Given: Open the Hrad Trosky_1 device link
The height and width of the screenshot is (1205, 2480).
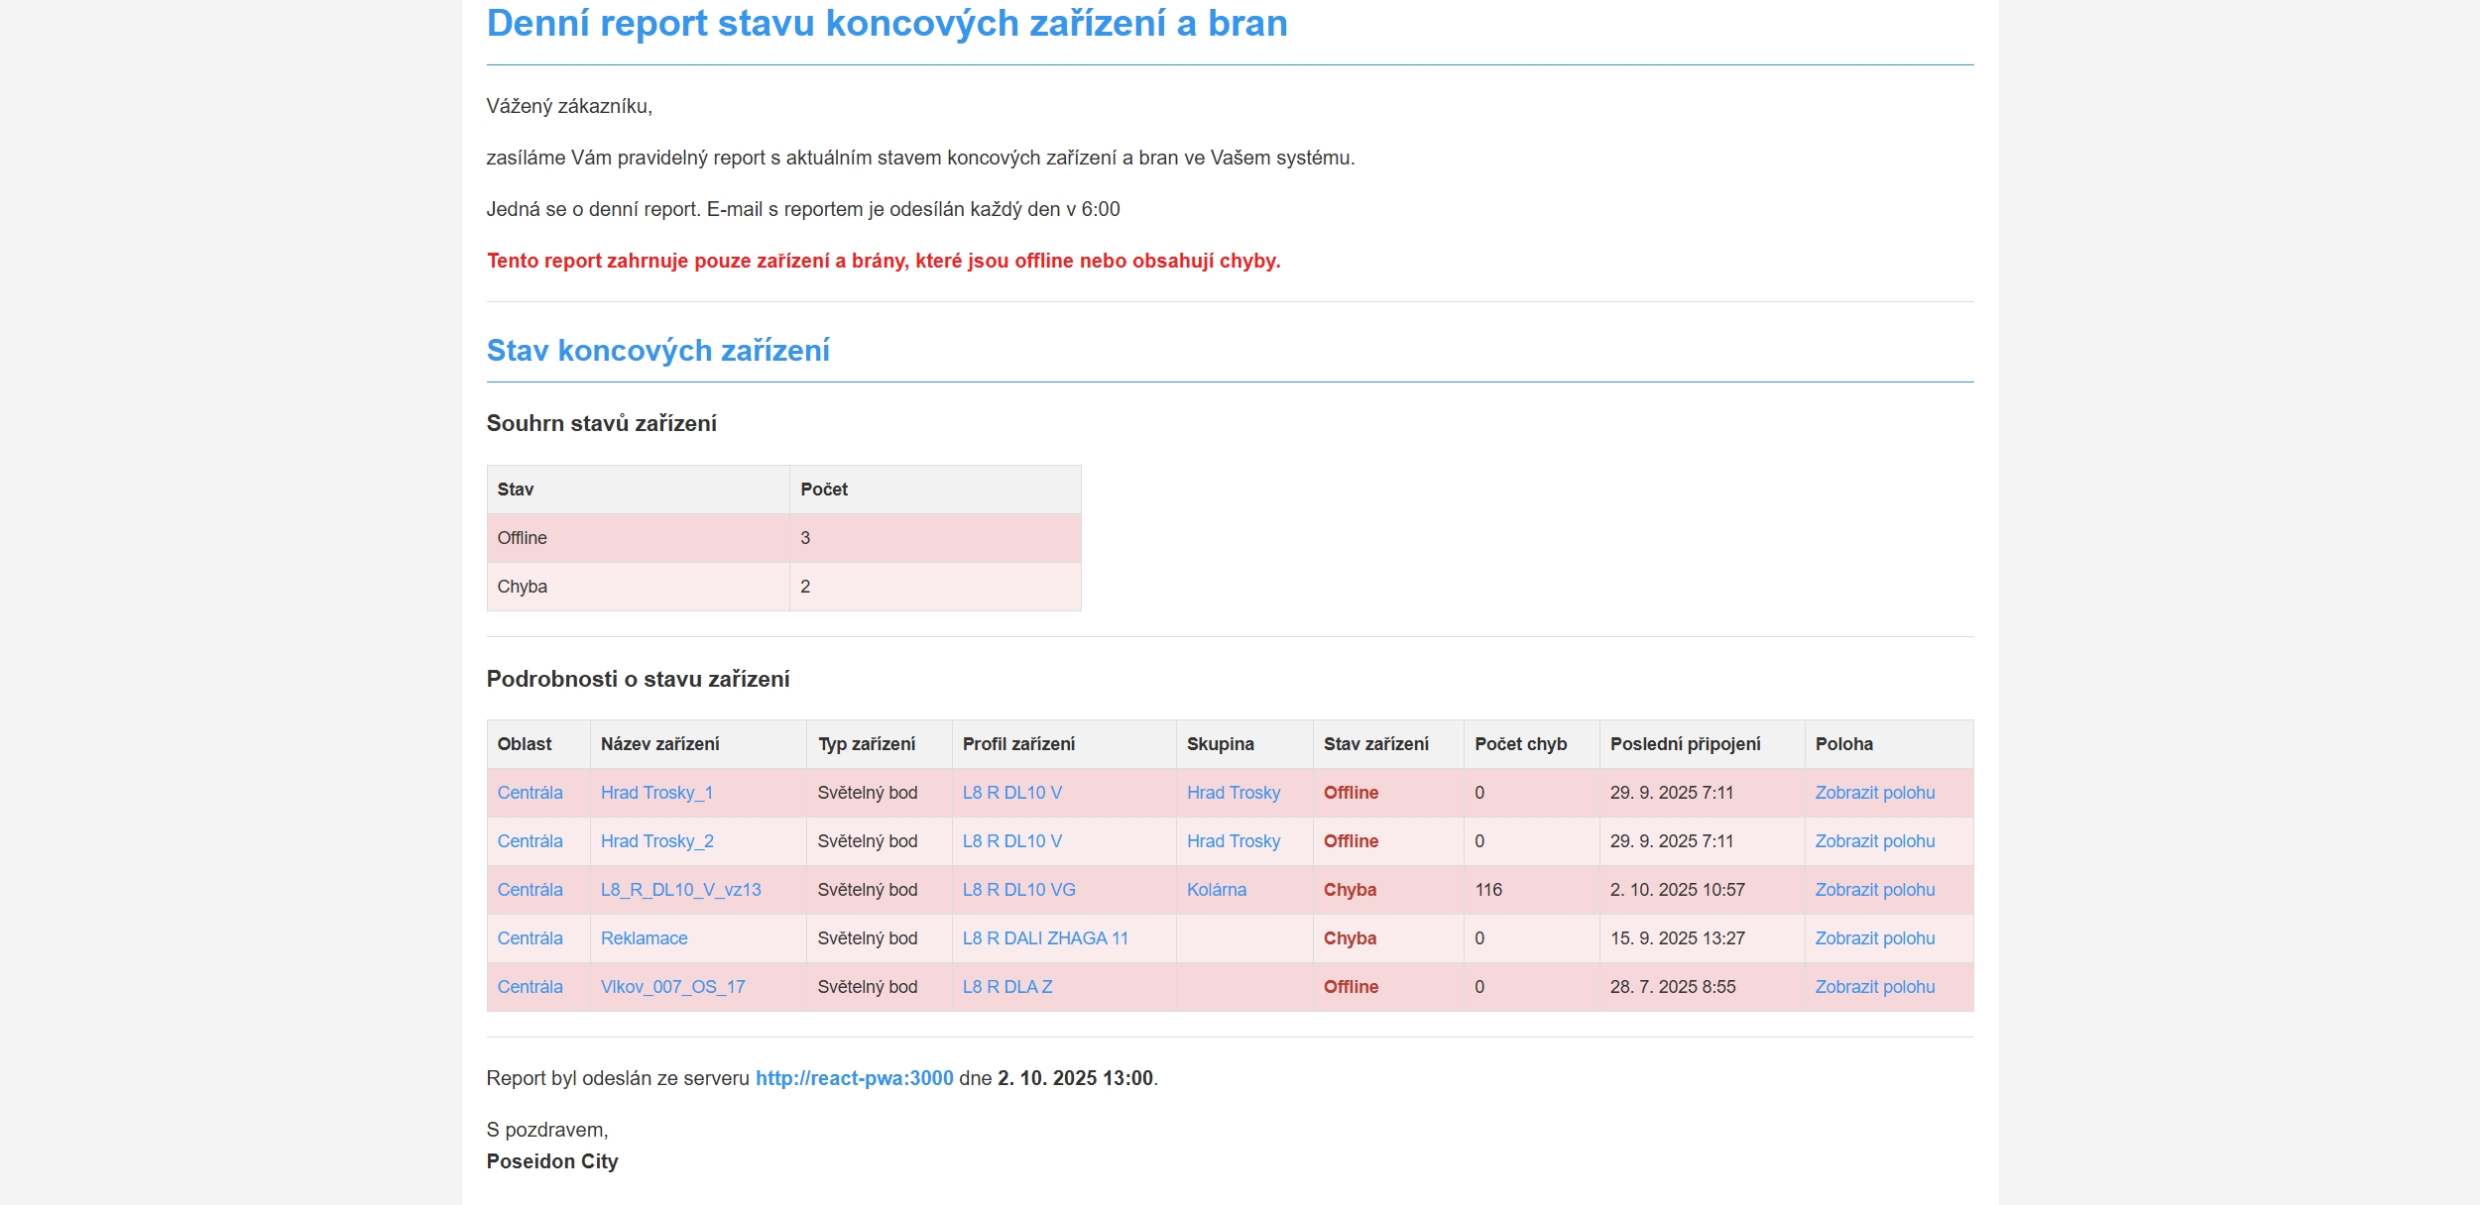Looking at the screenshot, I should pyautogui.click(x=656, y=793).
